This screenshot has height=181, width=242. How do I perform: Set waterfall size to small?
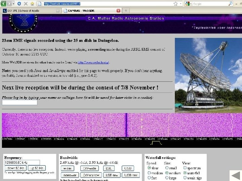pos(167,168)
